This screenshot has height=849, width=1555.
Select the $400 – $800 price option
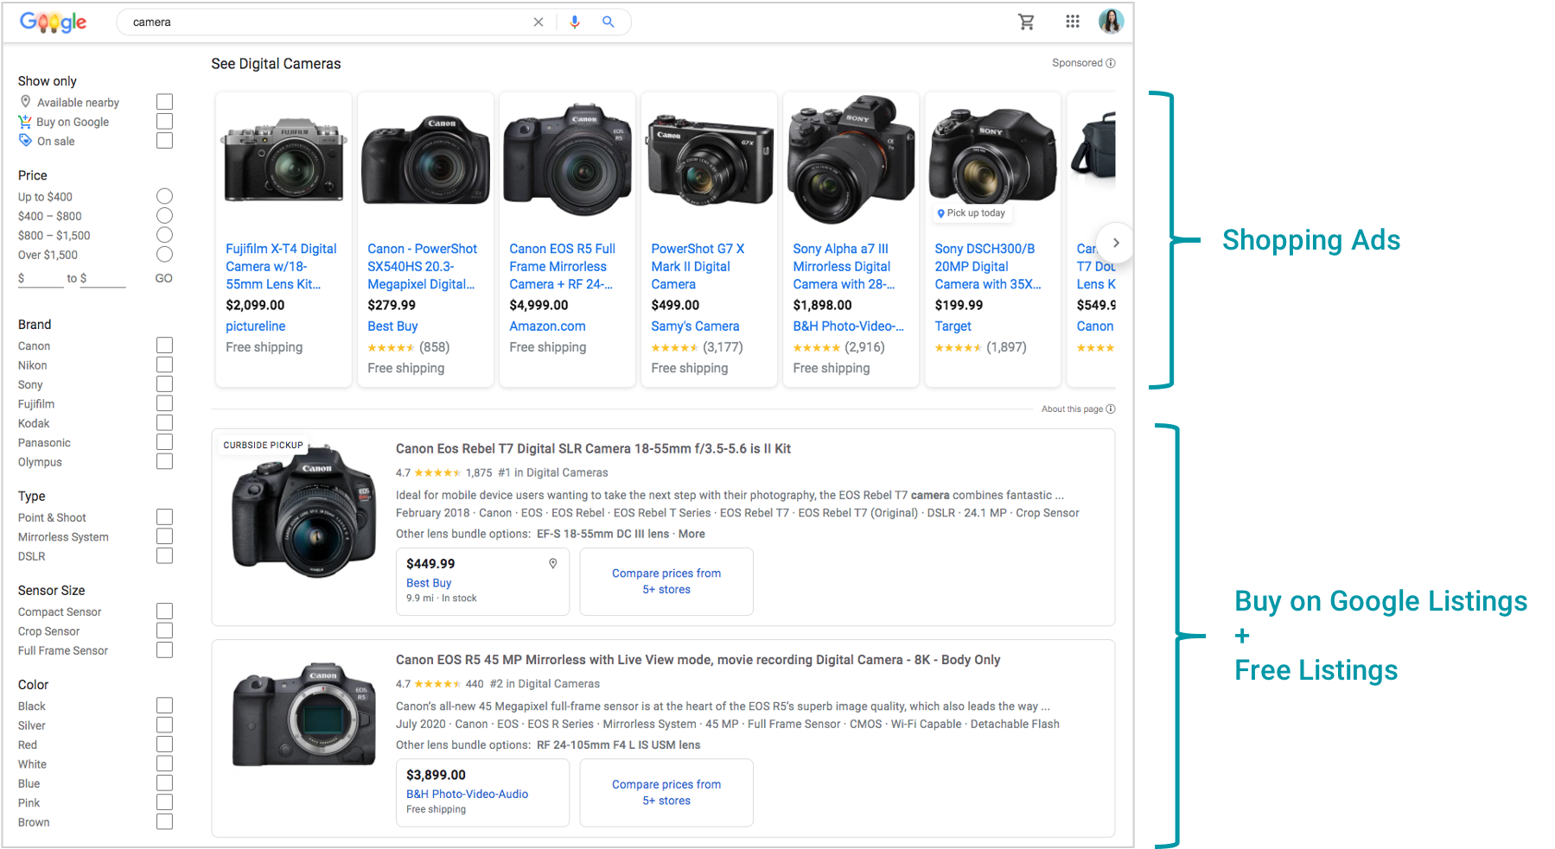[164, 216]
